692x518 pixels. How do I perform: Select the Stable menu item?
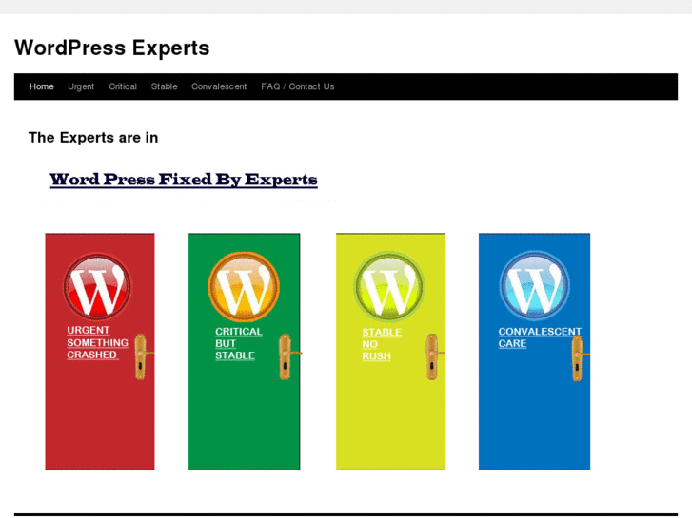tap(164, 86)
